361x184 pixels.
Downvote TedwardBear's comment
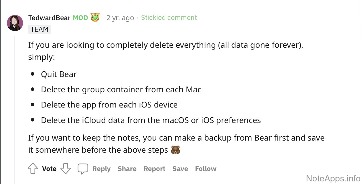pyautogui.click(x=66, y=169)
